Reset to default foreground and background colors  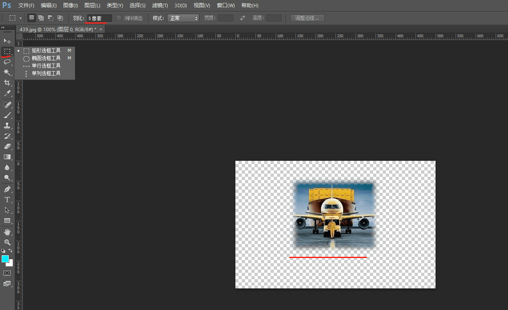pos(4,251)
